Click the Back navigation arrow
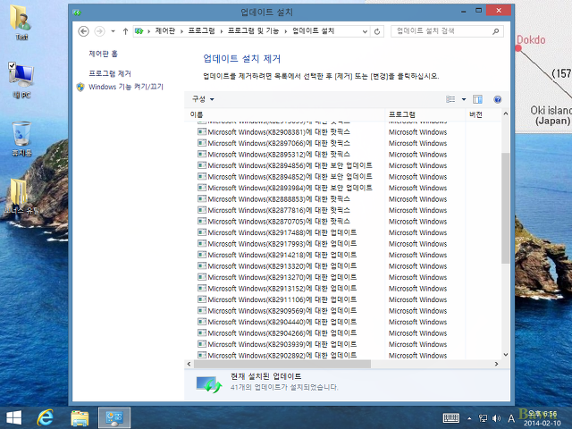Viewport: 572px width, 429px height. pyautogui.click(x=83, y=31)
